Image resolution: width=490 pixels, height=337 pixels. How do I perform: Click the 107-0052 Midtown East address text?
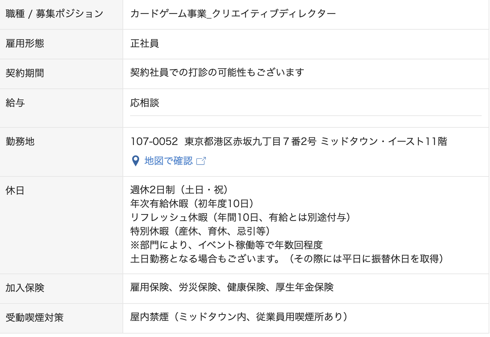[x=289, y=142]
